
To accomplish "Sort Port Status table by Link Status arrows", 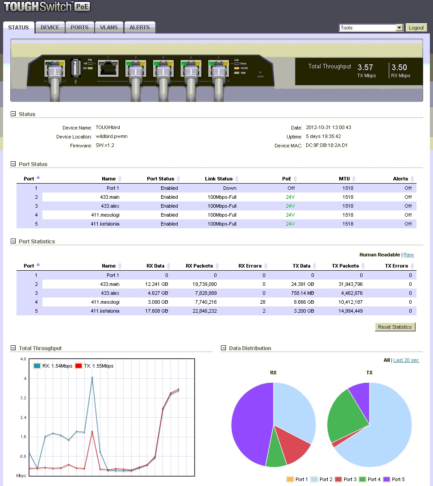I will click(x=237, y=179).
